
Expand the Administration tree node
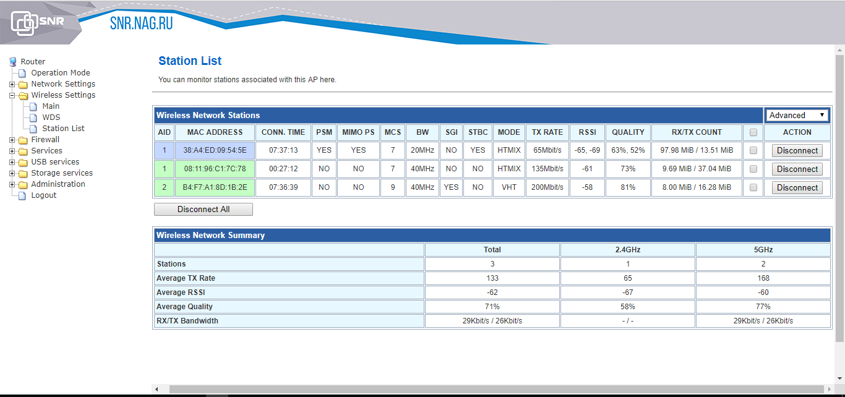point(12,184)
